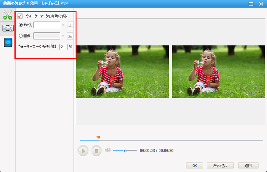Viewport: 267px width, 172px height.
Task: Select the blue star watermark tab
Action: [8, 42]
